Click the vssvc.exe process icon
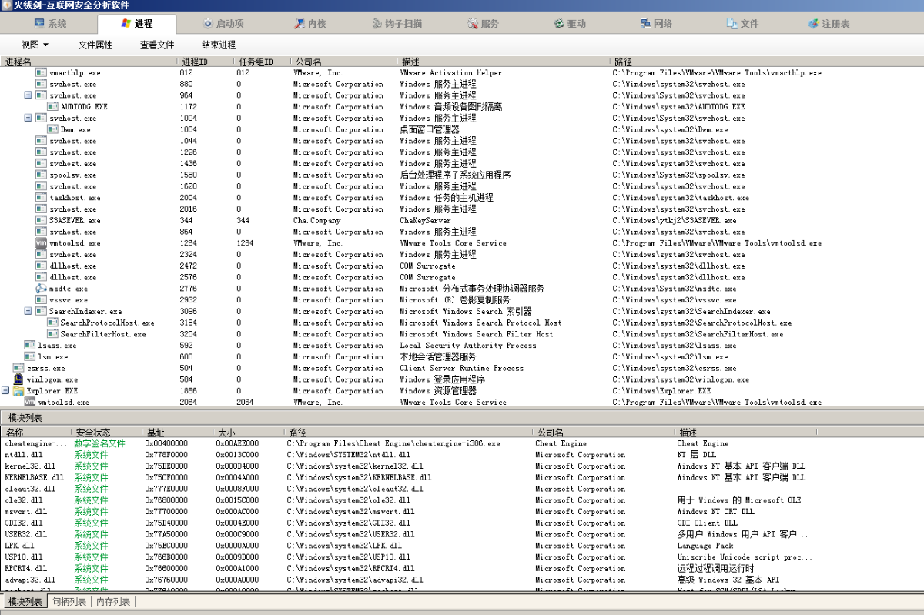The image size is (924, 615). (41, 300)
